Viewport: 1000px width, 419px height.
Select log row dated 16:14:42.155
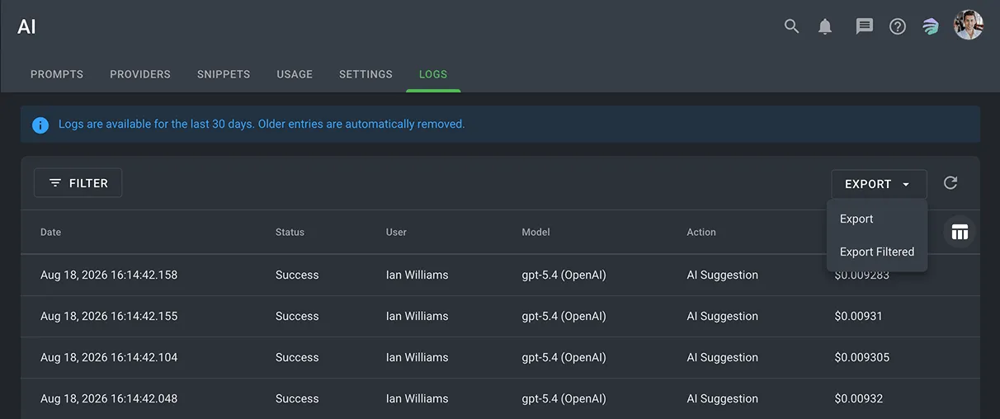[x=500, y=316]
